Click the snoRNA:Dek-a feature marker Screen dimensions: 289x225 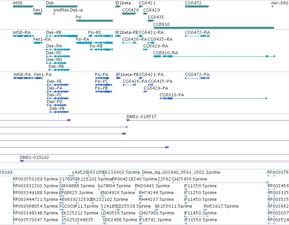point(54,14)
